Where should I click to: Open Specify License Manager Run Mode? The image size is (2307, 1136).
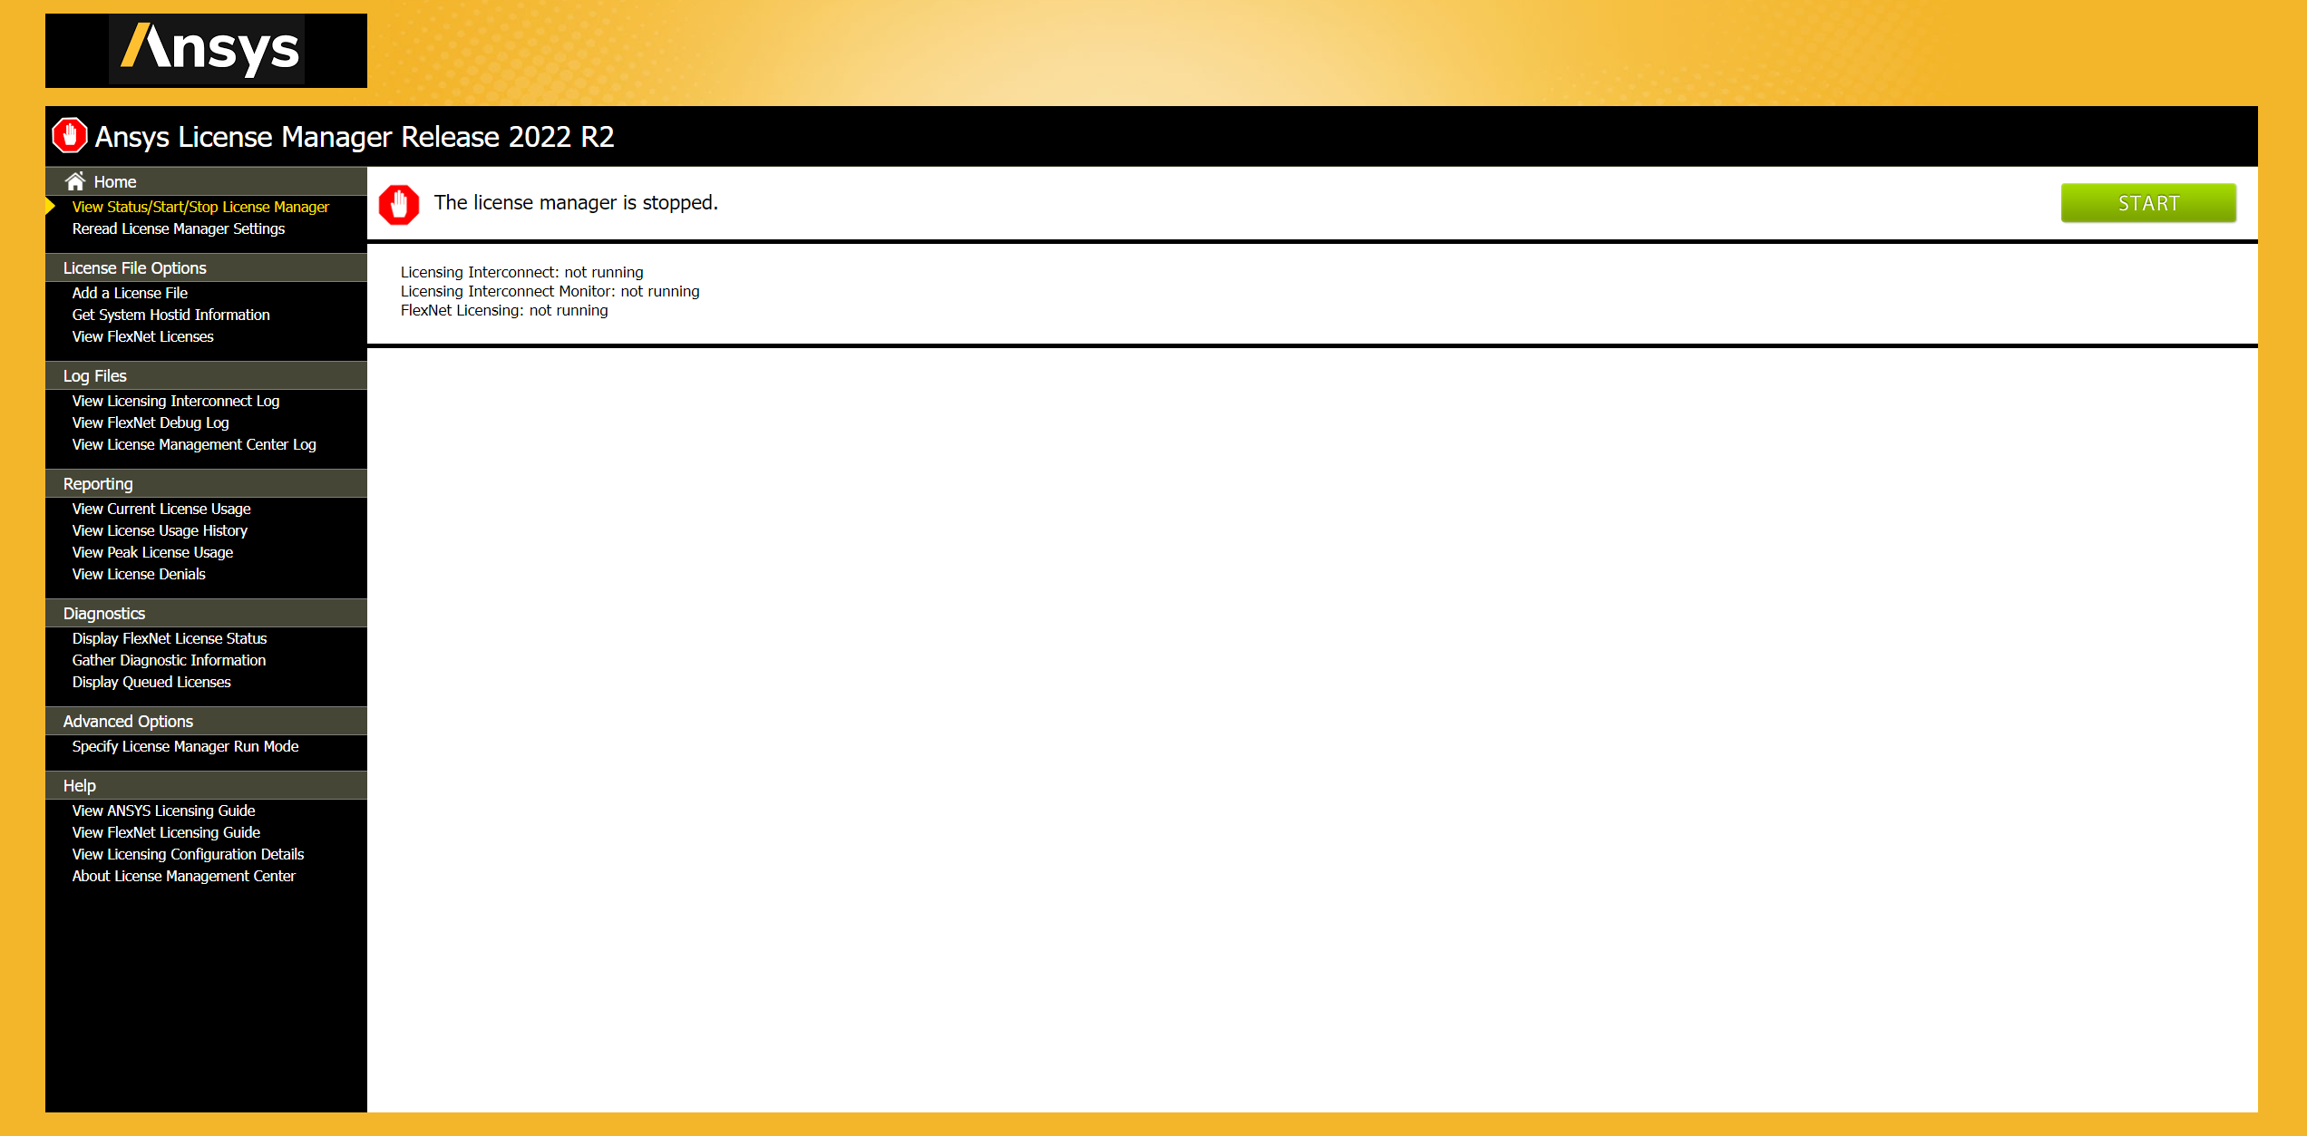tap(186, 746)
